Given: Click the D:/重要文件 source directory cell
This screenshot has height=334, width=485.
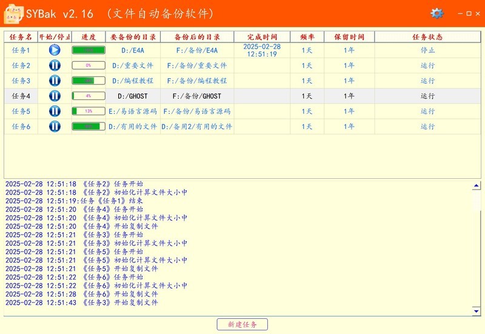Looking at the screenshot, I should (133, 65).
